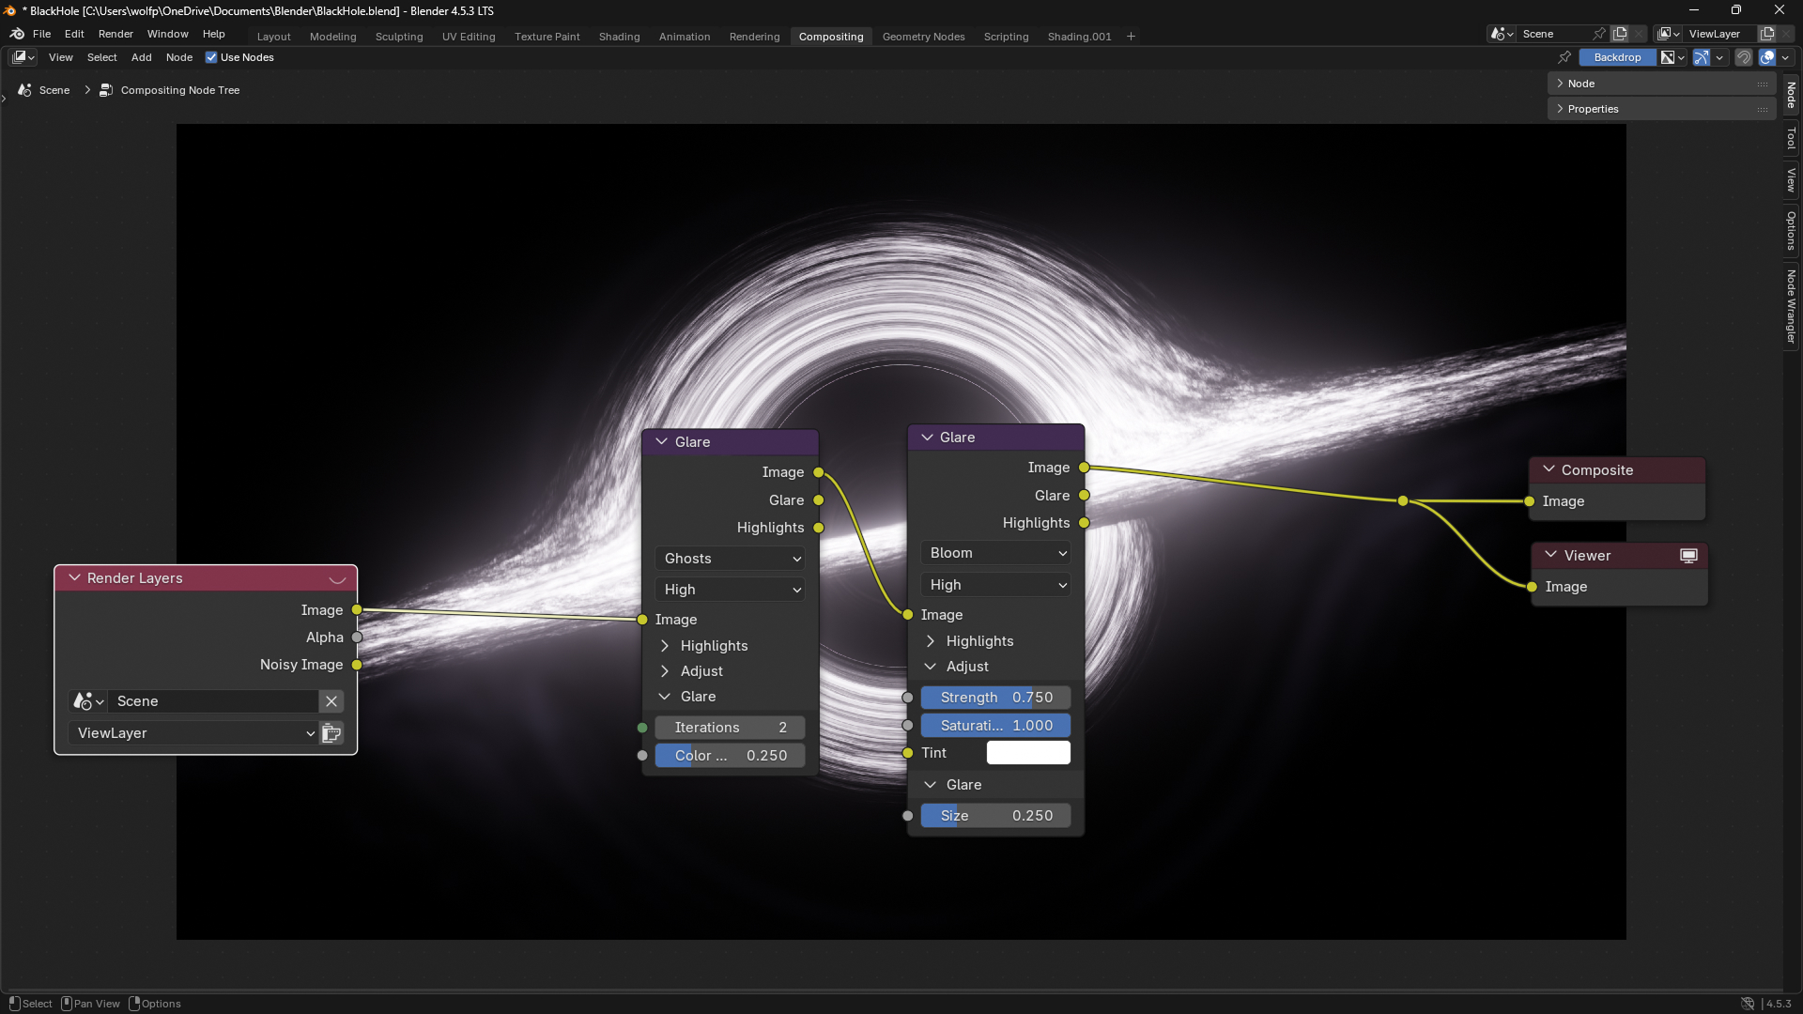Image resolution: width=1803 pixels, height=1014 pixels.
Task: Toggle the Backdrop button off
Action: 1617,57
